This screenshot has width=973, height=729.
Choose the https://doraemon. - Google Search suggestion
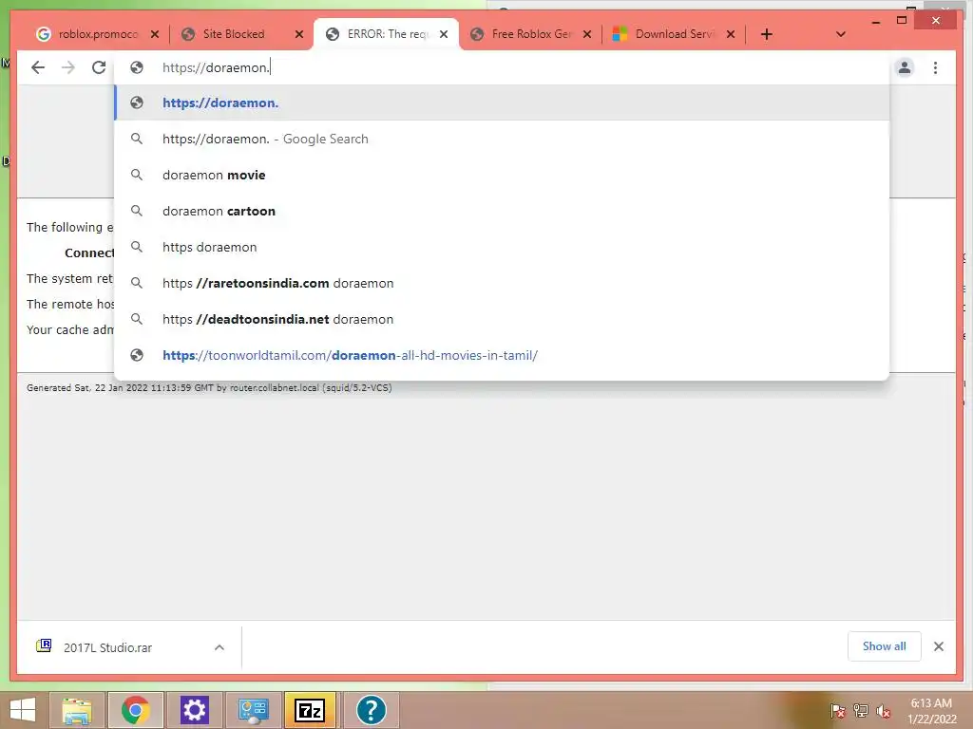point(502,139)
